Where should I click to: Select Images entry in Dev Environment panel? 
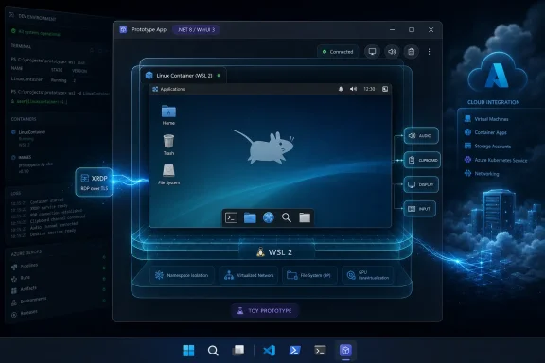[22, 157]
